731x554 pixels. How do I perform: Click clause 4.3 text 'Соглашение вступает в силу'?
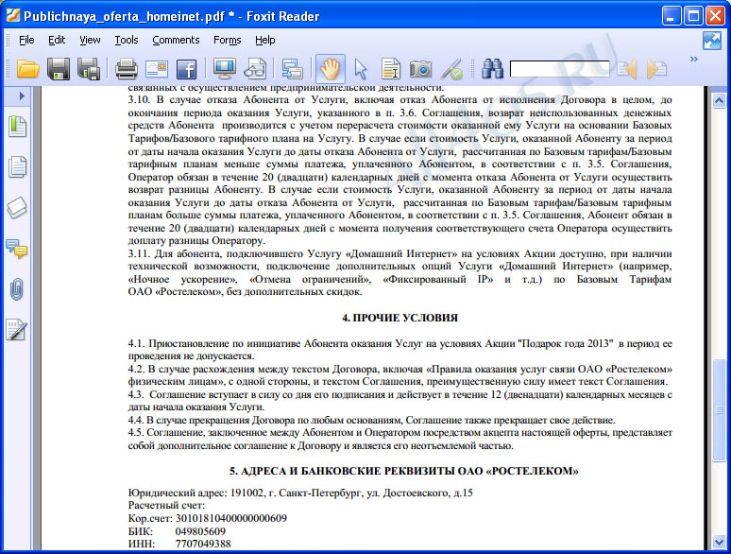(x=400, y=401)
